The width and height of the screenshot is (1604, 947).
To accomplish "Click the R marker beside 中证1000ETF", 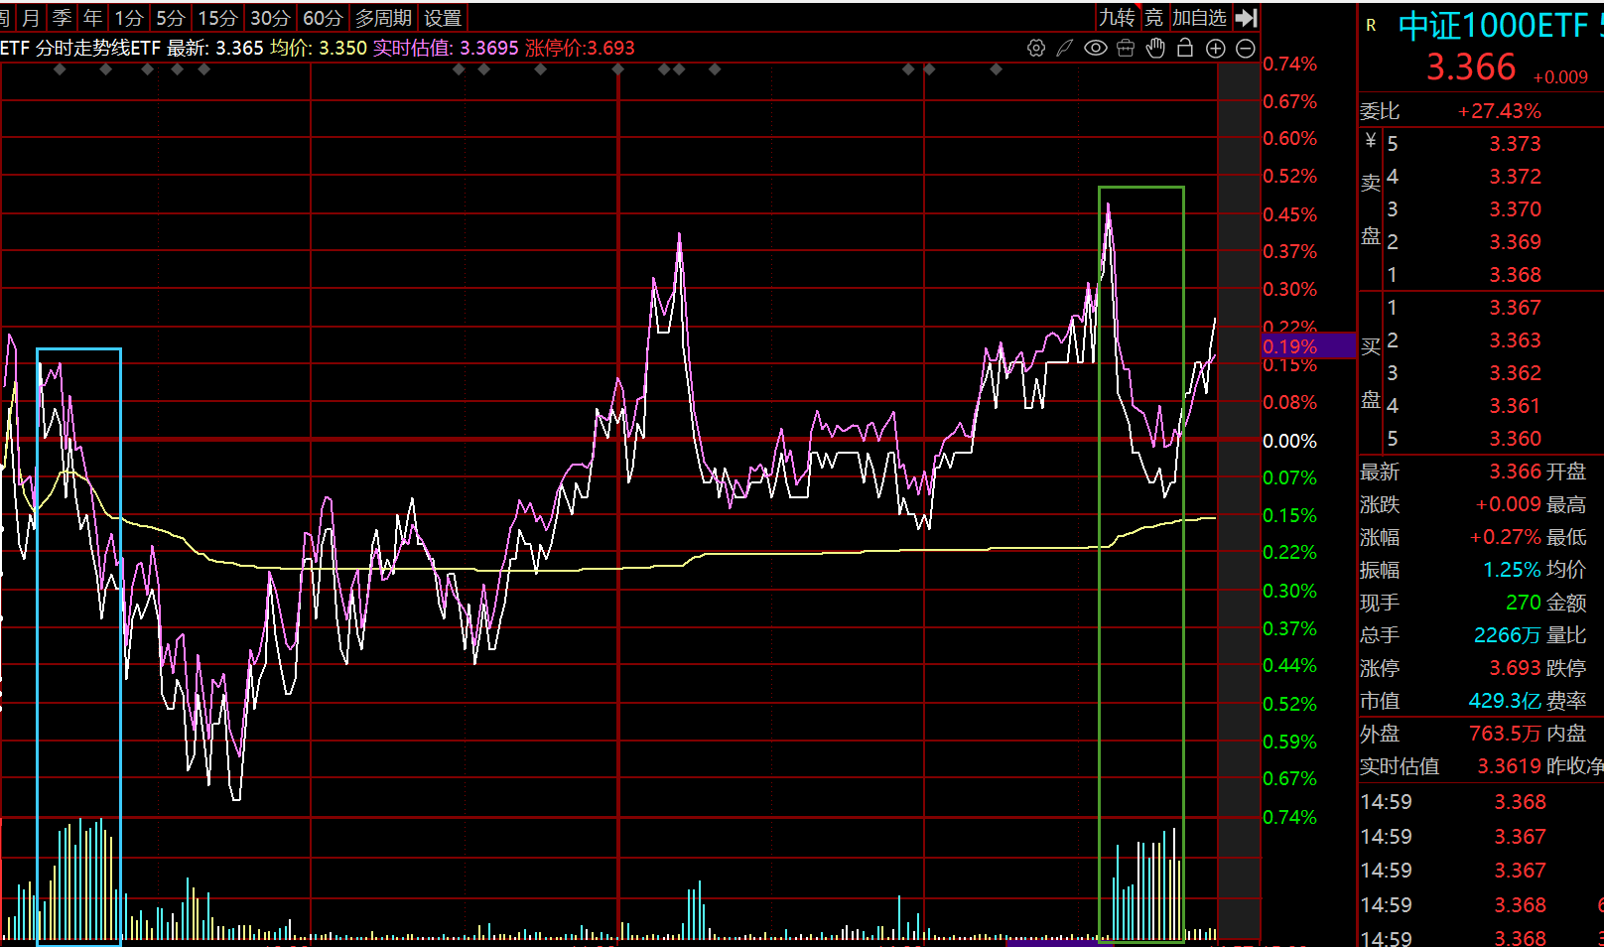I will pyautogui.click(x=1371, y=26).
